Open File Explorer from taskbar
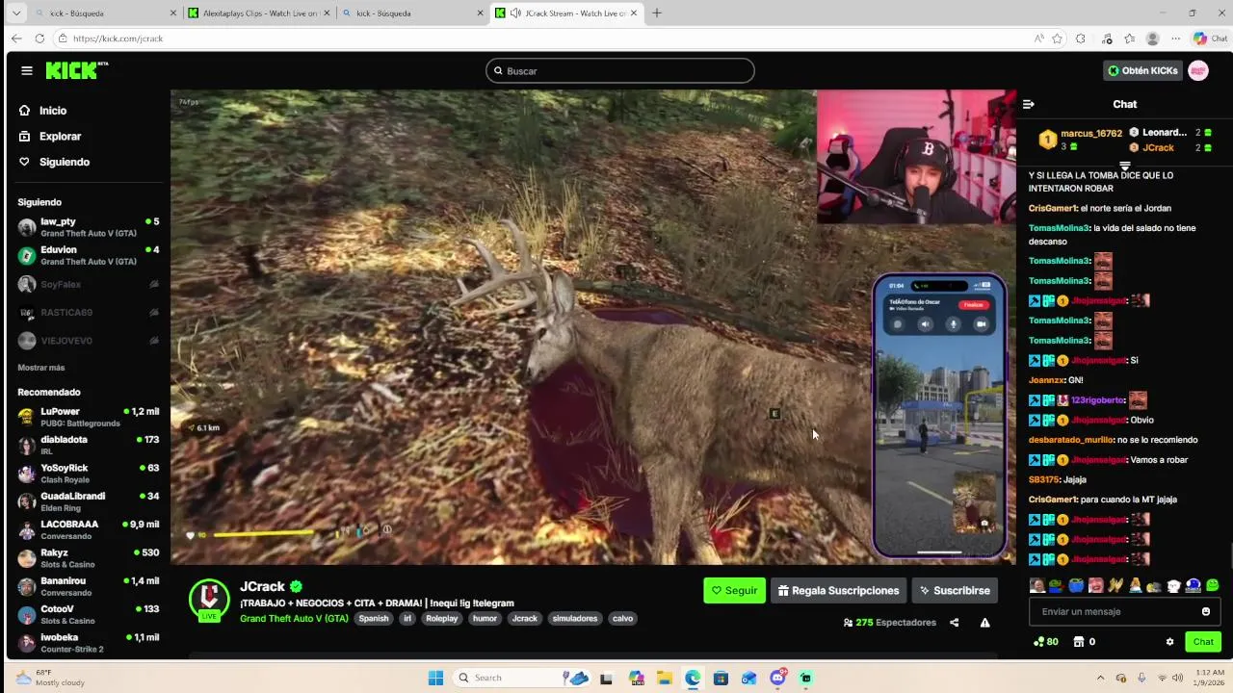The height and width of the screenshot is (693, 1233). [x=664, y=678]
